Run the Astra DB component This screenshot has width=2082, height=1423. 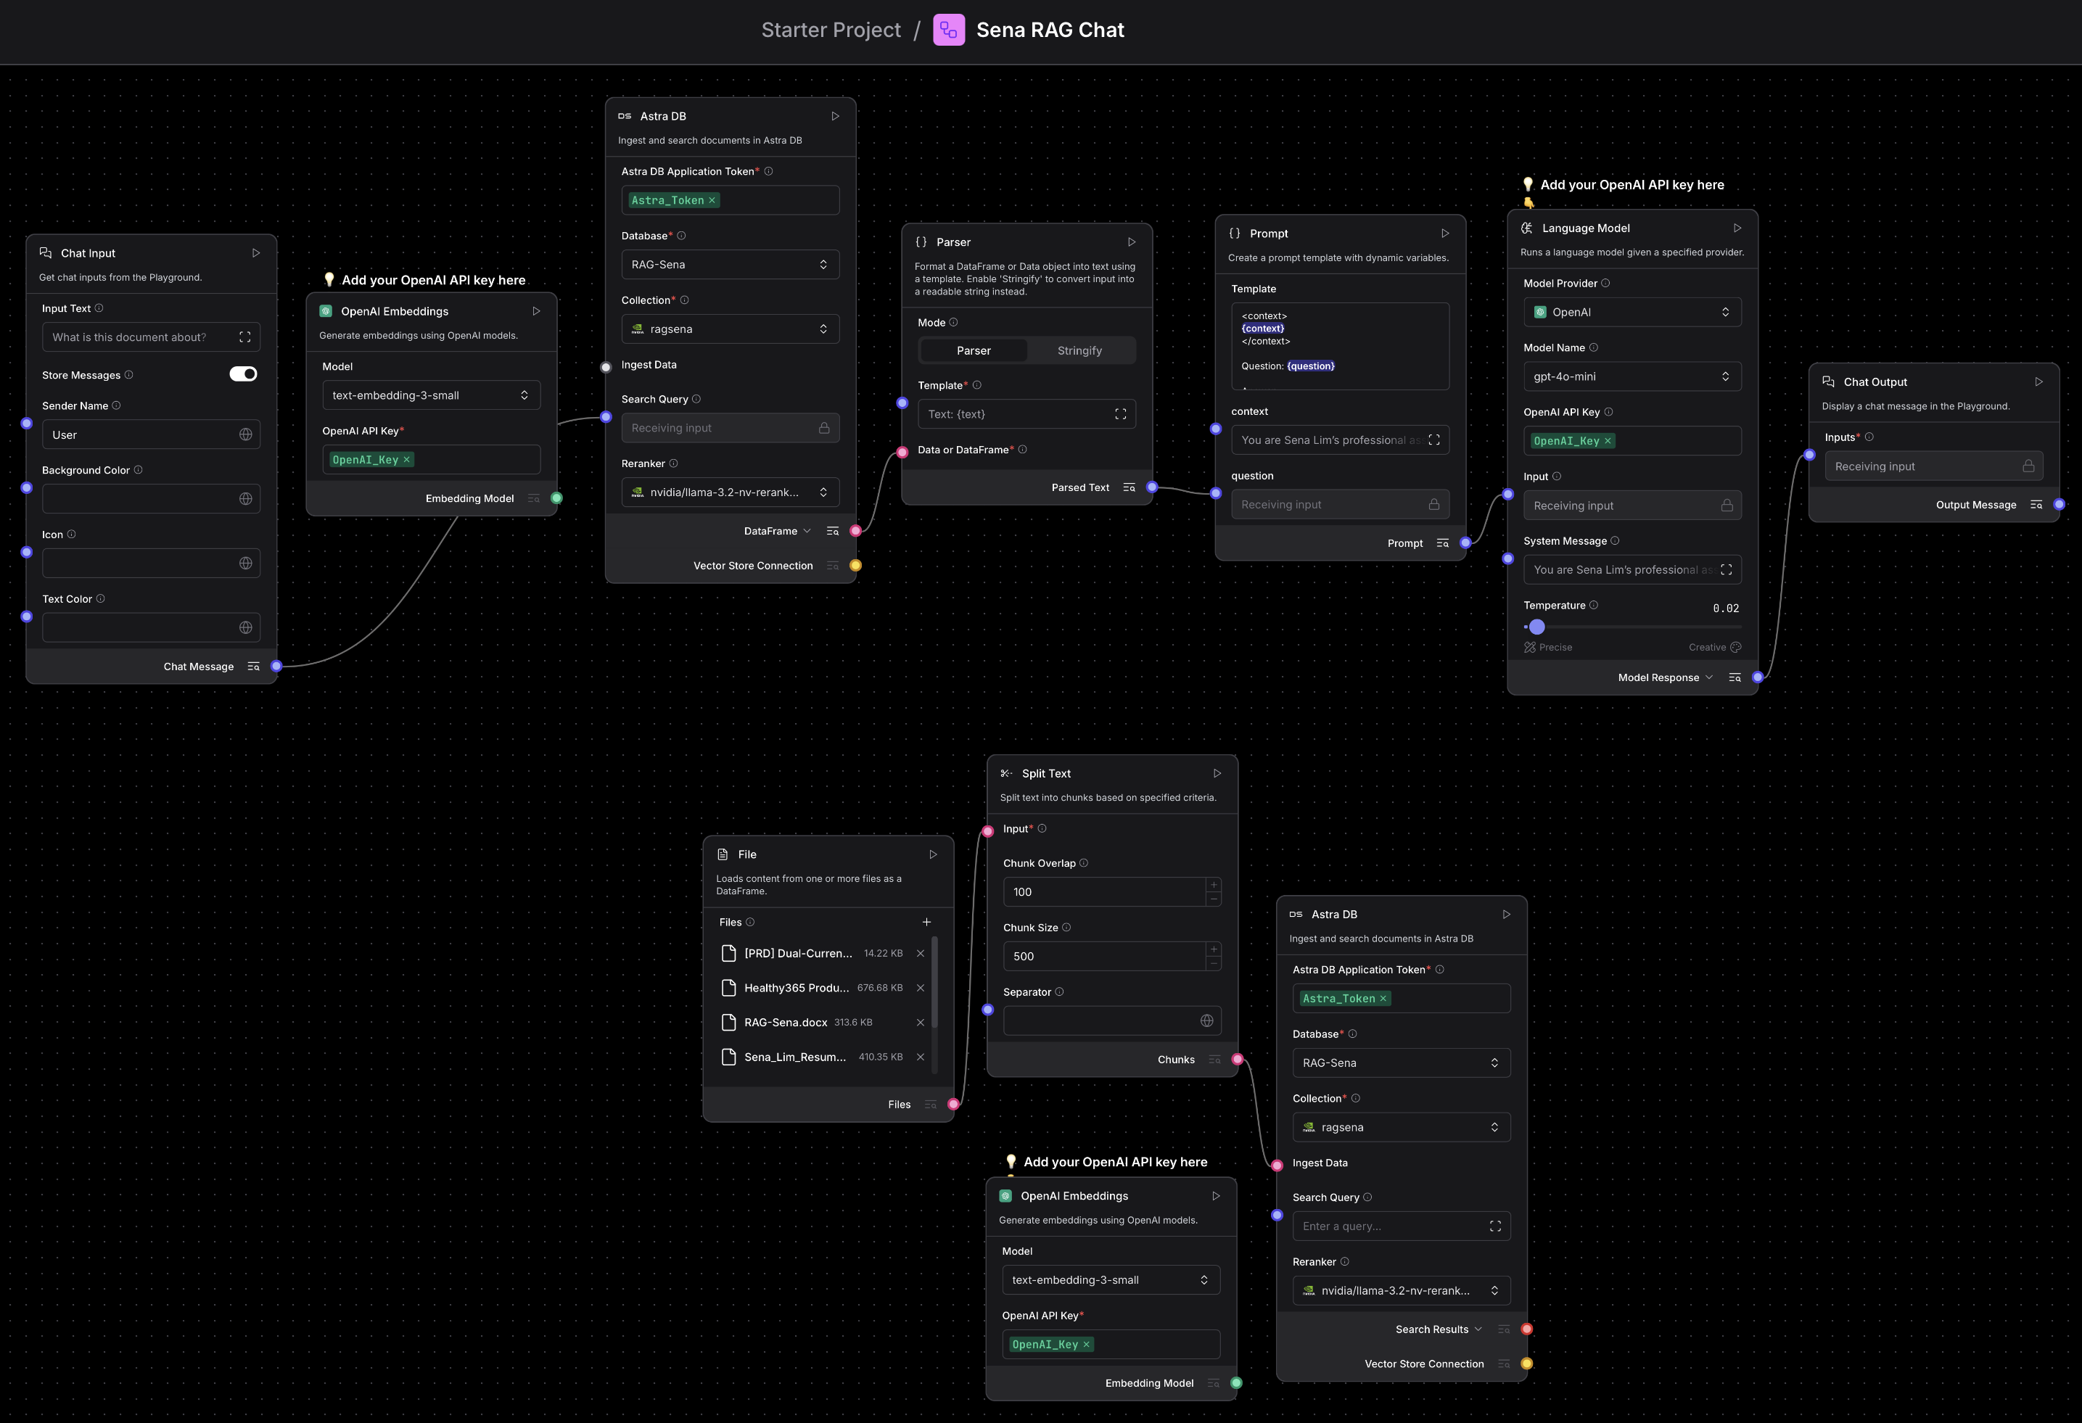click(836, 115)
